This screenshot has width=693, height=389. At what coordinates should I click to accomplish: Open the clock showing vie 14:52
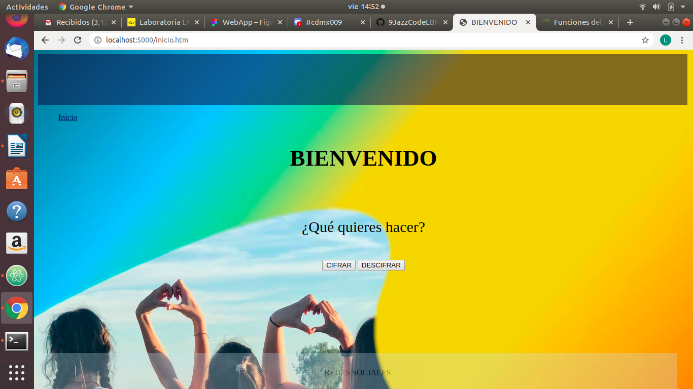click(x=366, y=7)
